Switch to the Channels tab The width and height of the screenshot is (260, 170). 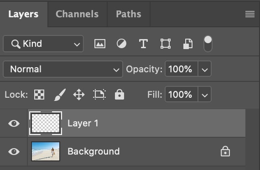[x=77, y=14]
